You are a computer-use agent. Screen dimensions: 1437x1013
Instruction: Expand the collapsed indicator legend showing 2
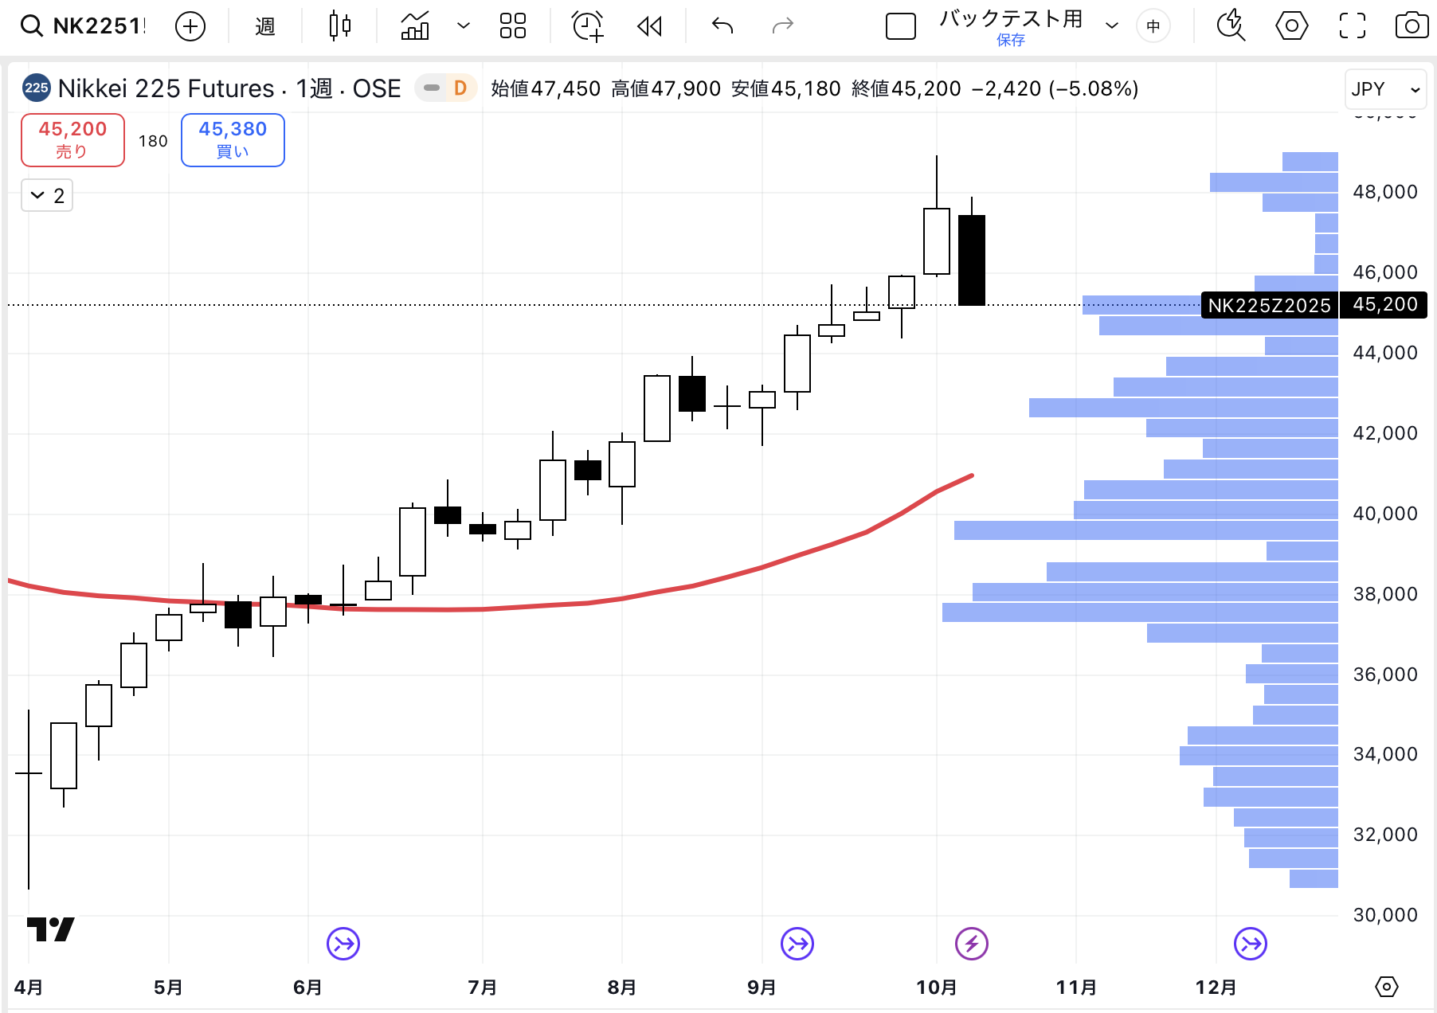click(47, 196)
